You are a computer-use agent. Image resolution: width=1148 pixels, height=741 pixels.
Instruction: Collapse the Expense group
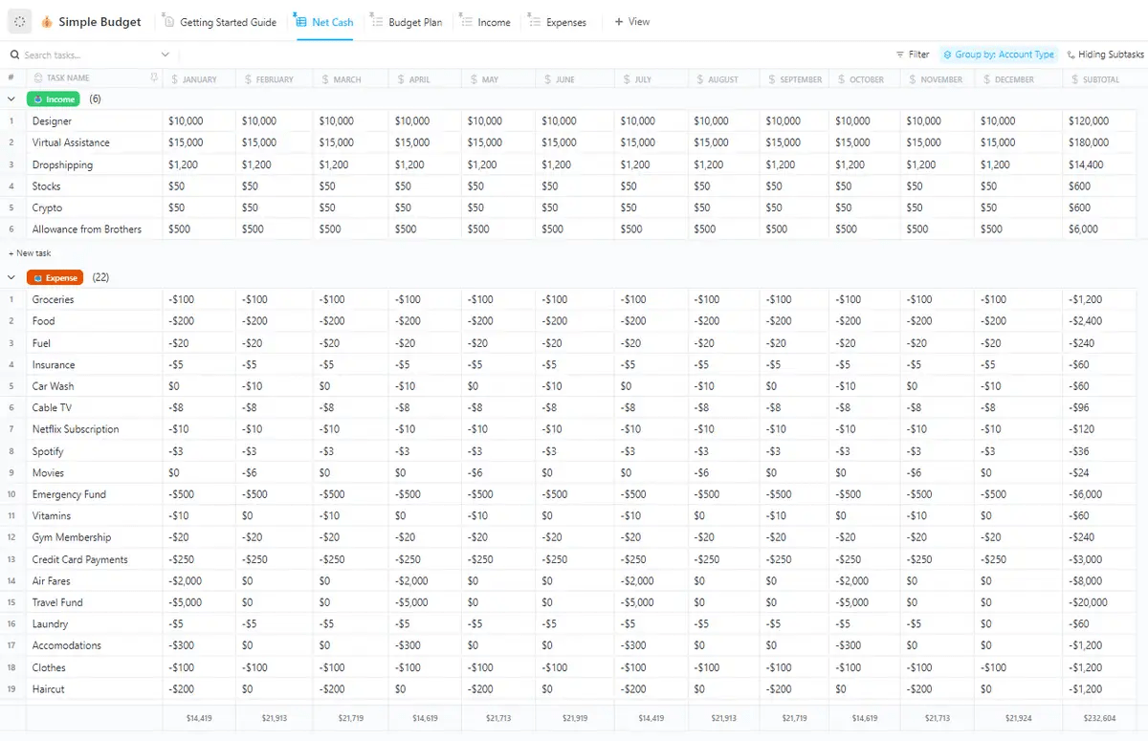pyautogui.click(x=11, y=277)
